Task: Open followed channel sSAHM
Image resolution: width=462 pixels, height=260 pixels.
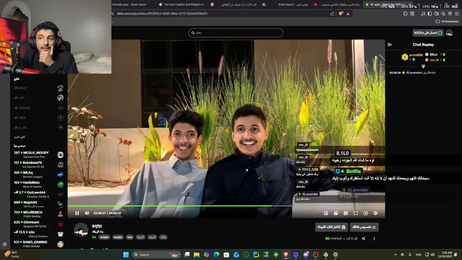Action: 39,108
